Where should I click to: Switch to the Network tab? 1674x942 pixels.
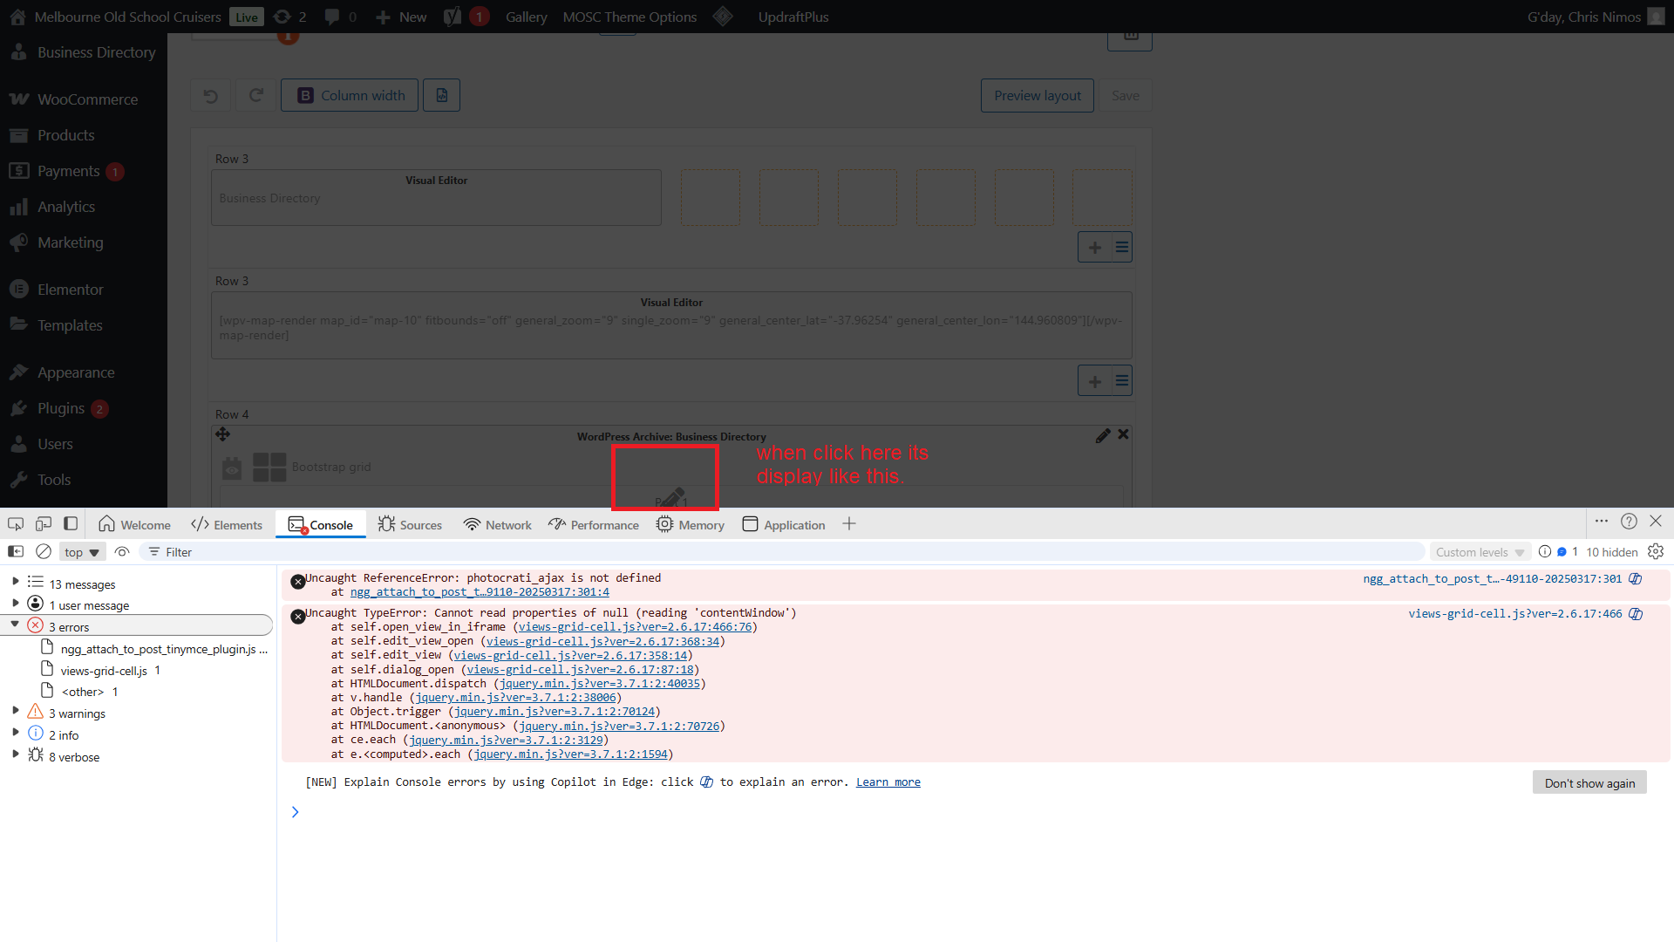[498, 524]
